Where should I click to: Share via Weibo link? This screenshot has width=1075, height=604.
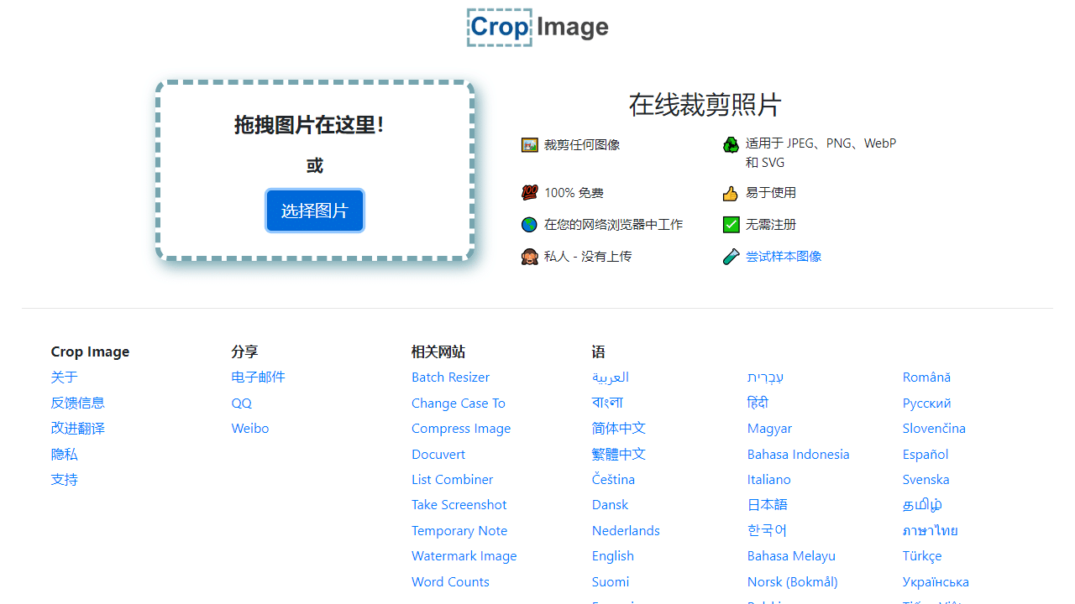tap(249, 429)
